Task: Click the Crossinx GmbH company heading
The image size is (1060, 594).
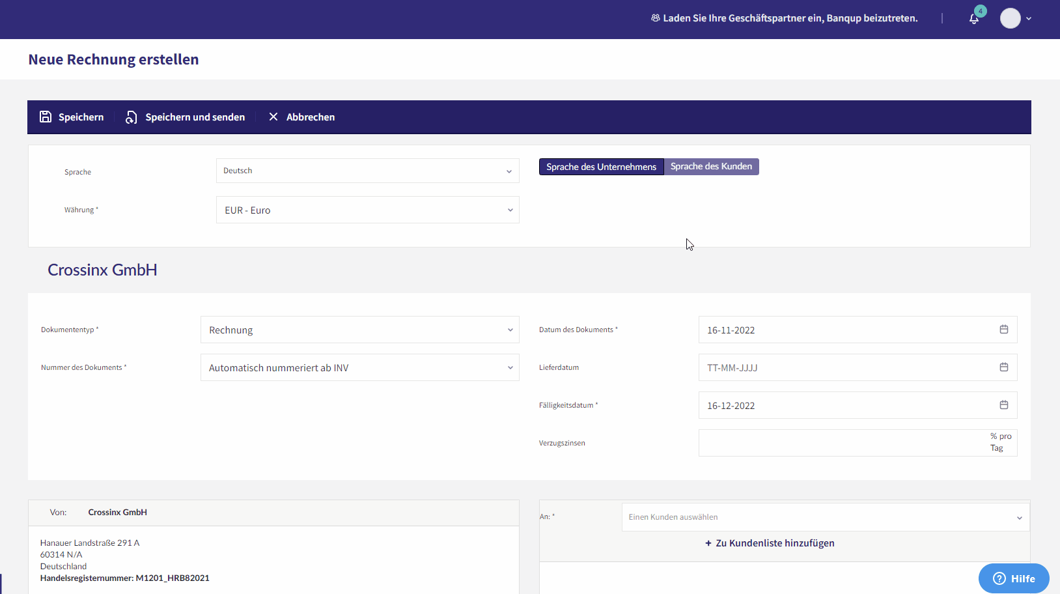Action: click(102, 270)
